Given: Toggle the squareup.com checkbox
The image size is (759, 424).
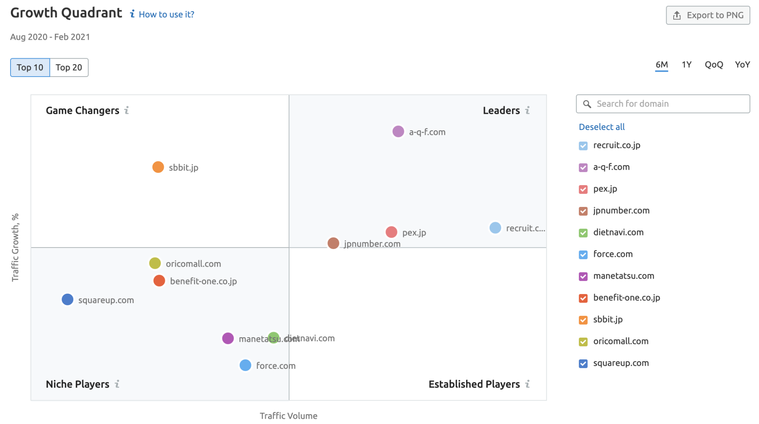Looking at the screenshot, I should (583, 364).
